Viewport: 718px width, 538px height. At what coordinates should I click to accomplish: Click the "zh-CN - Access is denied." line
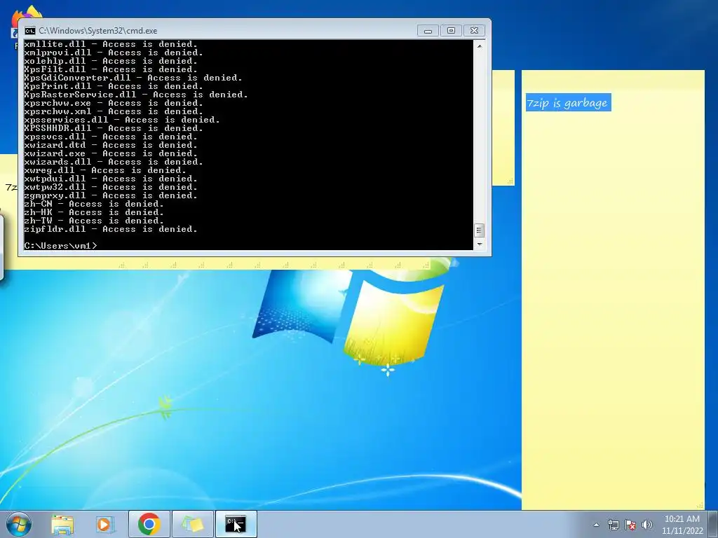[x=93, y=204]
